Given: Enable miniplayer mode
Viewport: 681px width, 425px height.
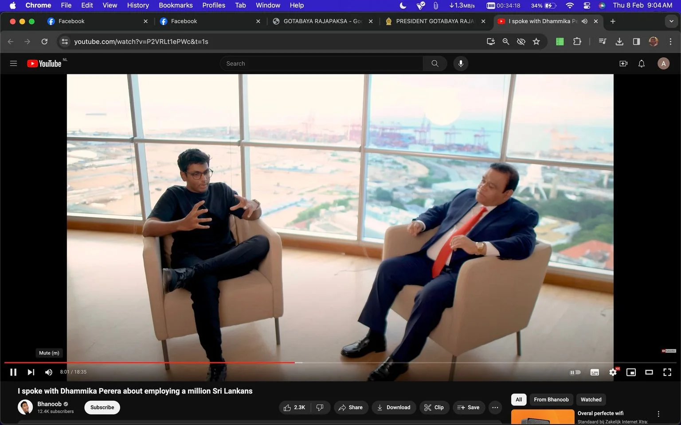Looking at the screenshot, I should [x=631, y=372].
